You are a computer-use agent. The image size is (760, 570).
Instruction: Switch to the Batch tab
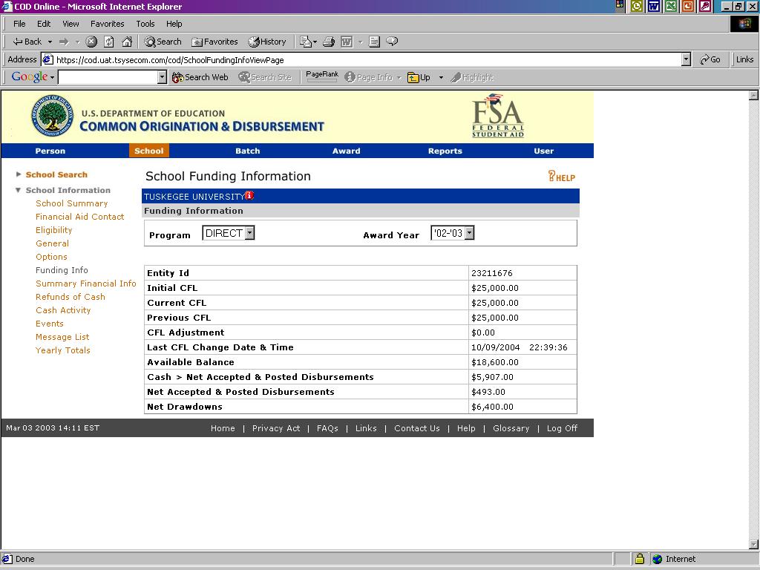[x=248, y=151]
